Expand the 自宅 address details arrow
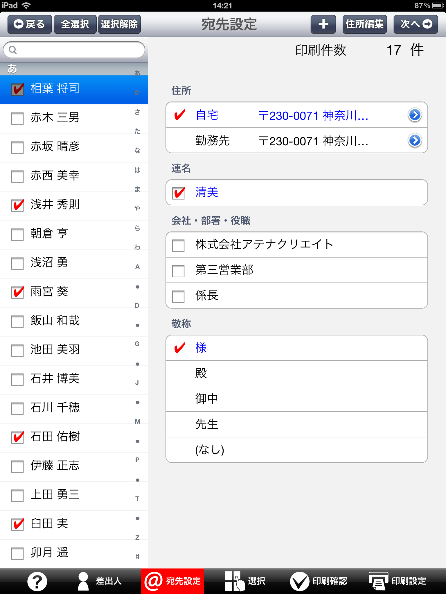Viewport: 446px width, 594px height. click(x=415, y=115)
